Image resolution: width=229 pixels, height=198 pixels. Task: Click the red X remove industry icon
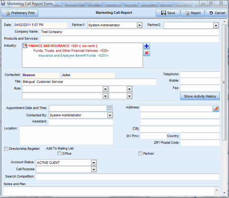click(146, 53)
